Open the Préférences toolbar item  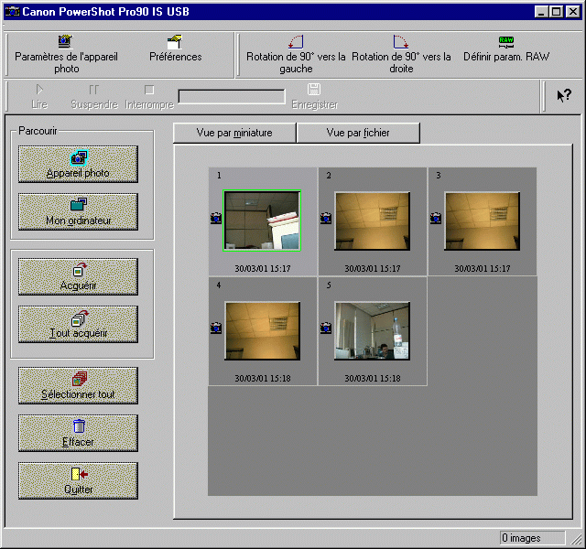point(175,48)
